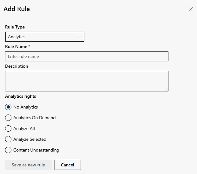Screen dimensions: 197x174
Task: Open the Rule Type dropdown
Action: [45, 37]
